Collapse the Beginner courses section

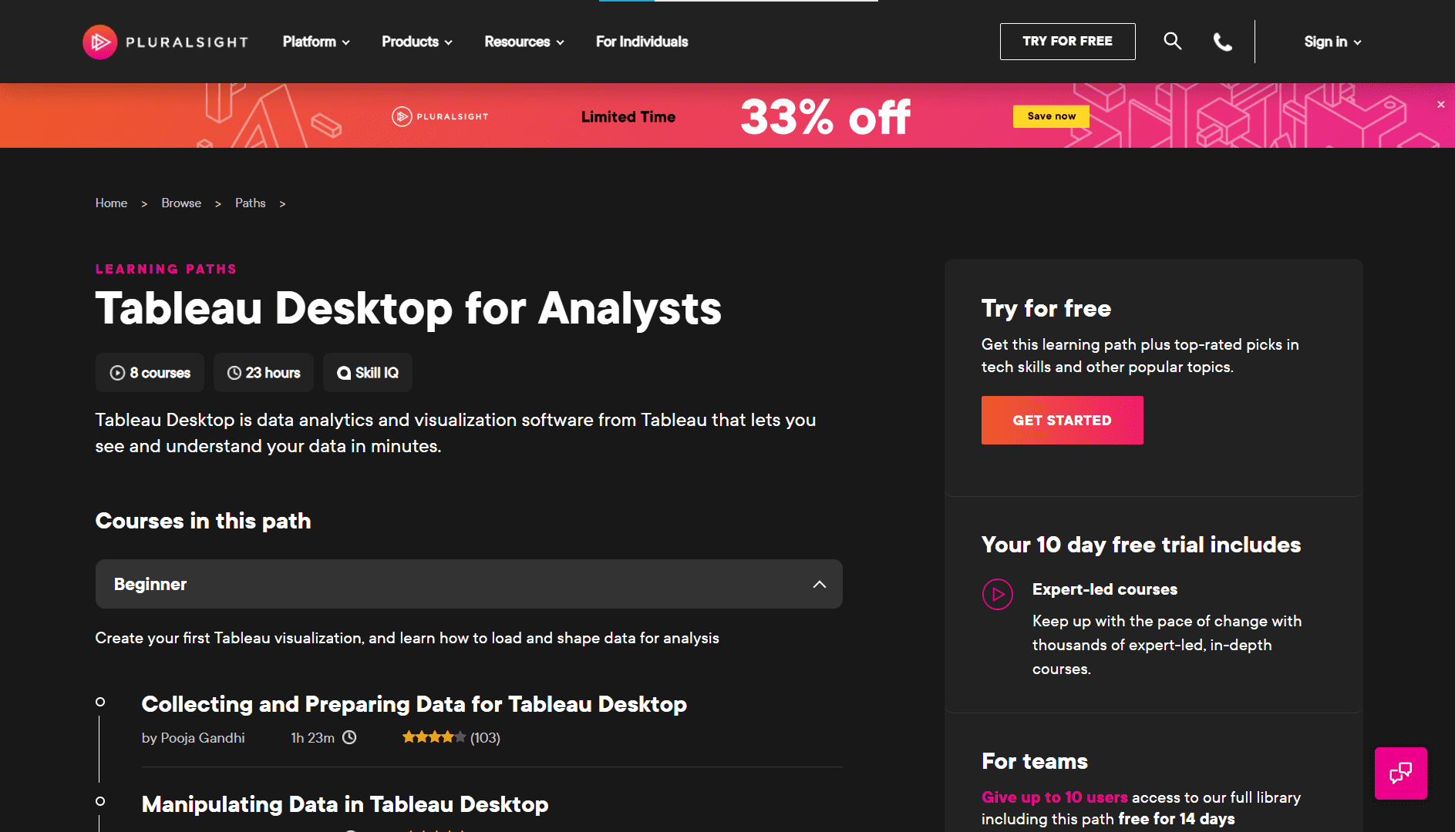pyautogui.click(x=820, y=584)
